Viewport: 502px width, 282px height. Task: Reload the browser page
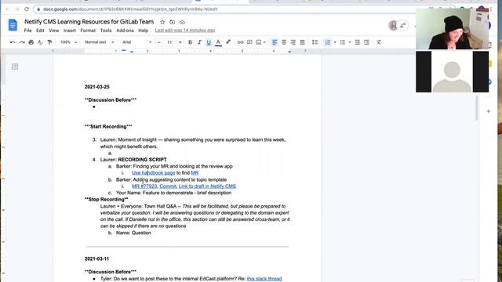[x=27, y=9]
